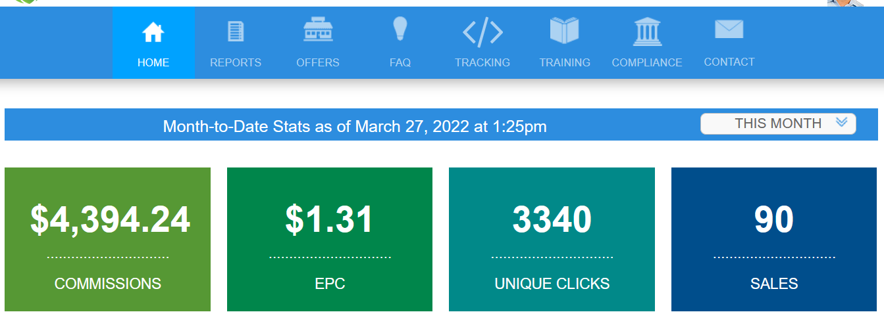884x333 pixels.
Task: Select the Offers storefront icon
Action: point(318,30)
